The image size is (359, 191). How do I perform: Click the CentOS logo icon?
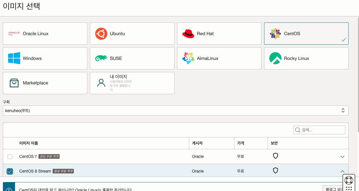pos(275,34)
